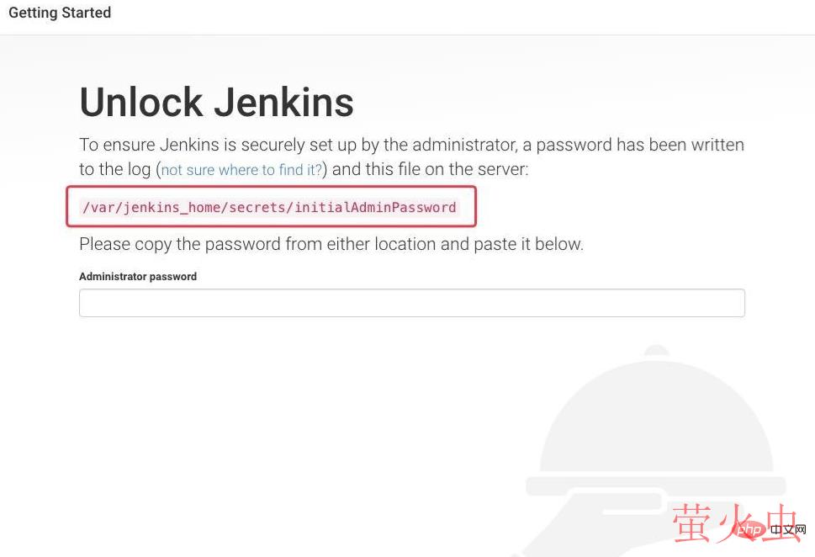
Task: Click the "Administrator password" field label
Action: tap(138, 276)
